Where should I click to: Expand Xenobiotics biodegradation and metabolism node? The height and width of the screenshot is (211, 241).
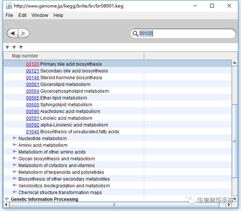coord(15,185)
